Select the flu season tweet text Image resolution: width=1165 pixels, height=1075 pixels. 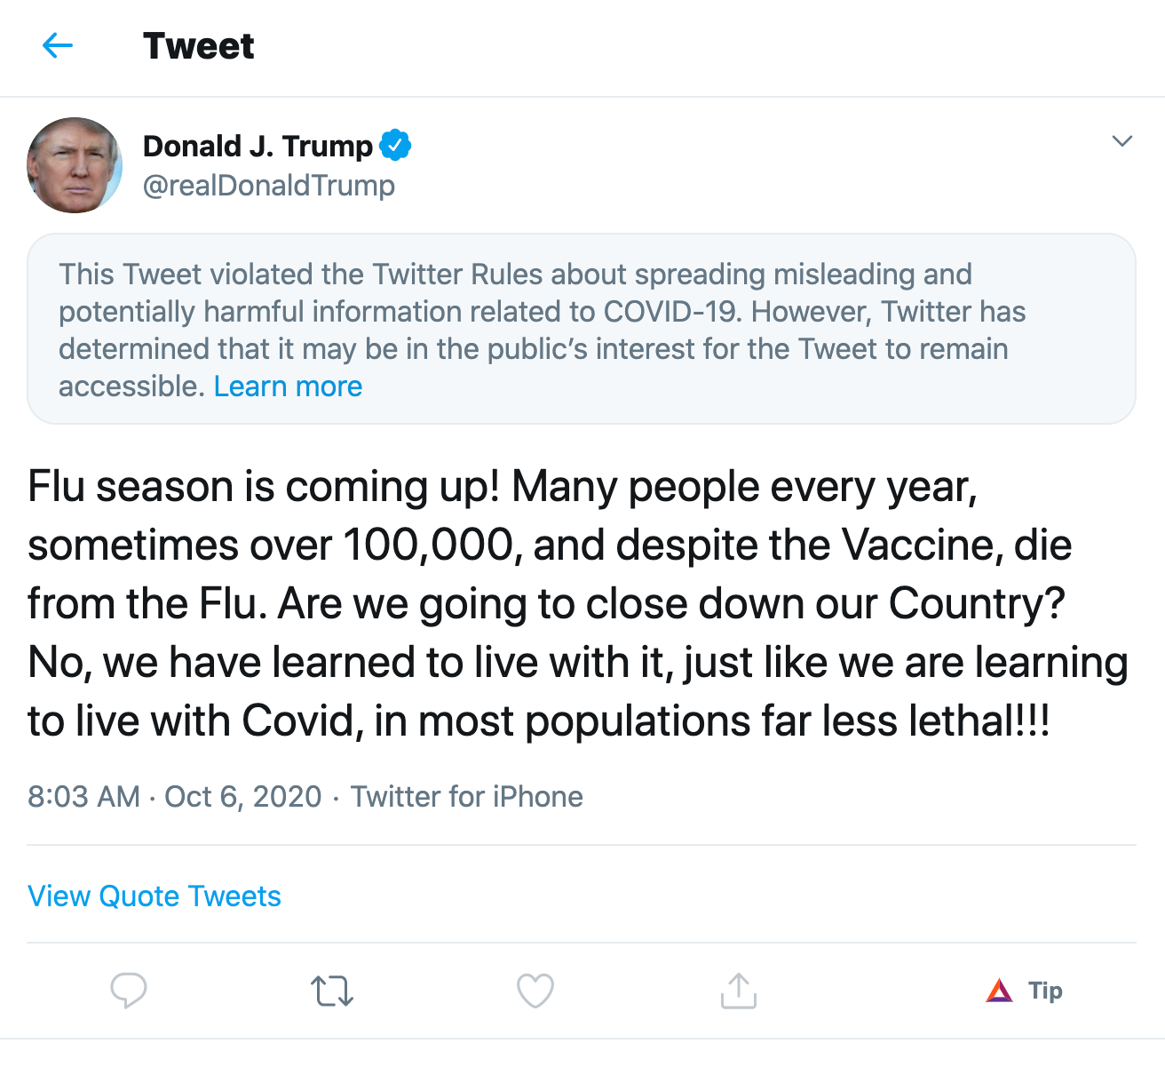tap(578, 603)
